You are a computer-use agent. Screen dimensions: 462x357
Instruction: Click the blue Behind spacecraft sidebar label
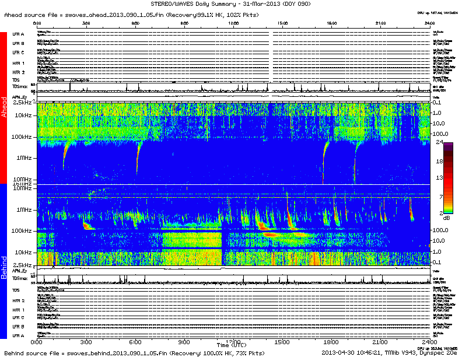(x=3, y=267)
